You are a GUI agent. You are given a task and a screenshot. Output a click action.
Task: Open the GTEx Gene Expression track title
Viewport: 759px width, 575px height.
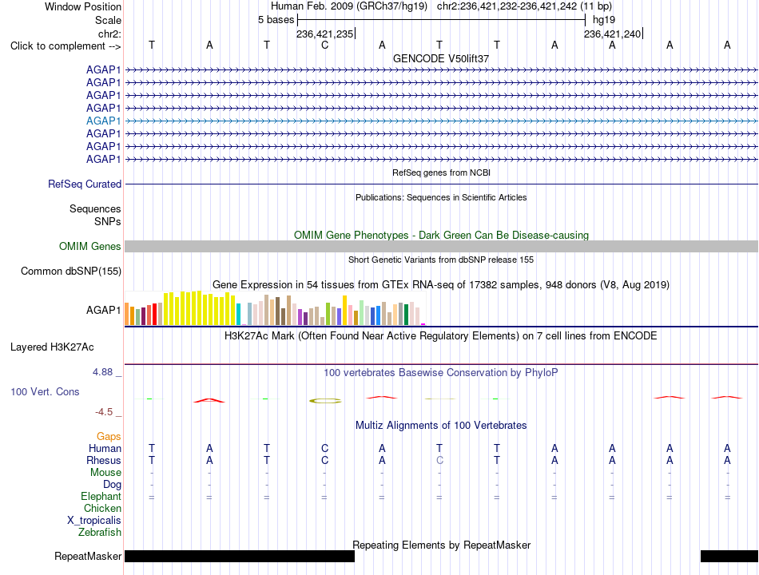441,284
